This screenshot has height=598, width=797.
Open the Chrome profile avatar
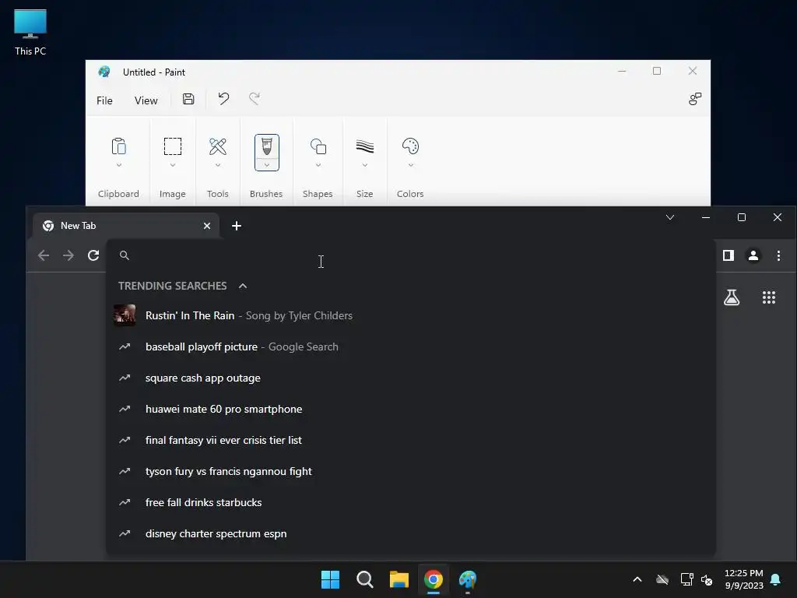(753, 255)
